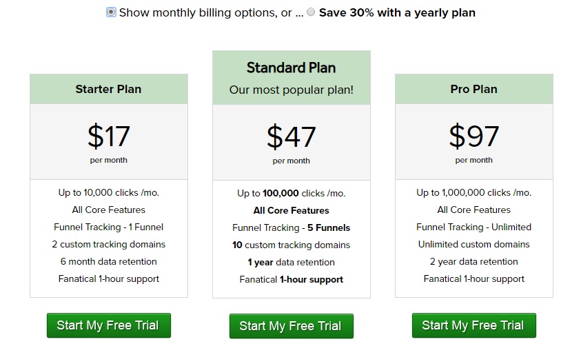
Task: Click the Pro Plan header
Action: 473,89
